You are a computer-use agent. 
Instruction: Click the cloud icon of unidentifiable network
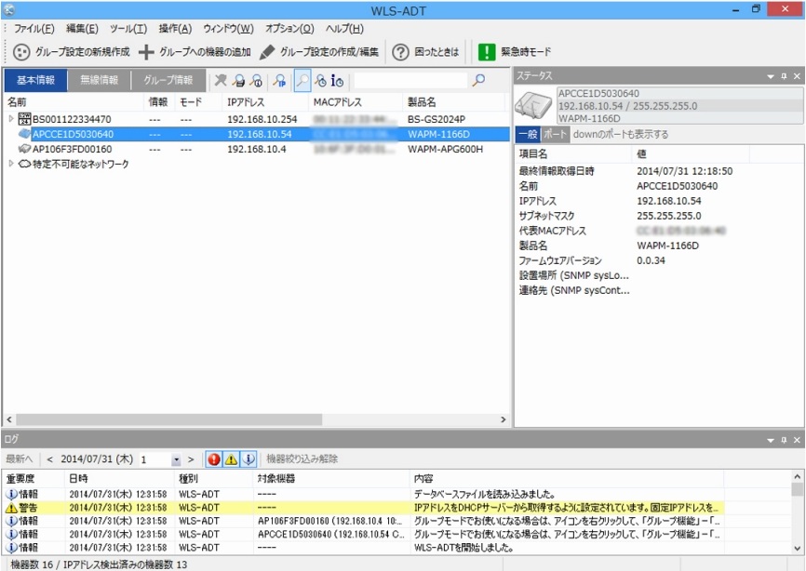(24, 164)
